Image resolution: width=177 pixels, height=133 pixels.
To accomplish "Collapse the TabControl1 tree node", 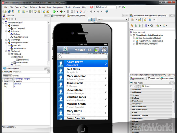I will tap(6, 51).
